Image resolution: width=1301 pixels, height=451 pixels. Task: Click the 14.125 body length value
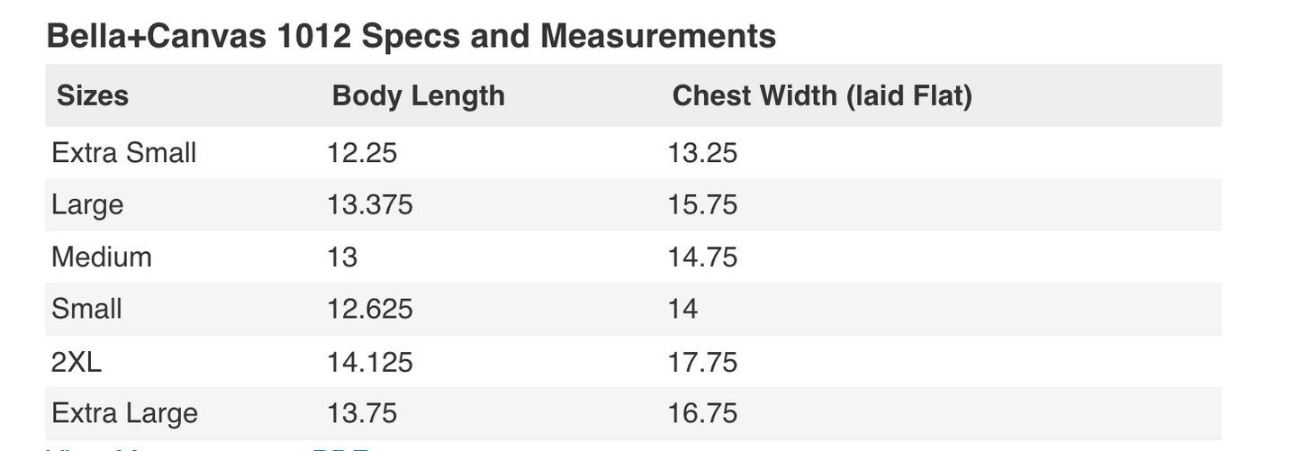(x=370, y=362)
